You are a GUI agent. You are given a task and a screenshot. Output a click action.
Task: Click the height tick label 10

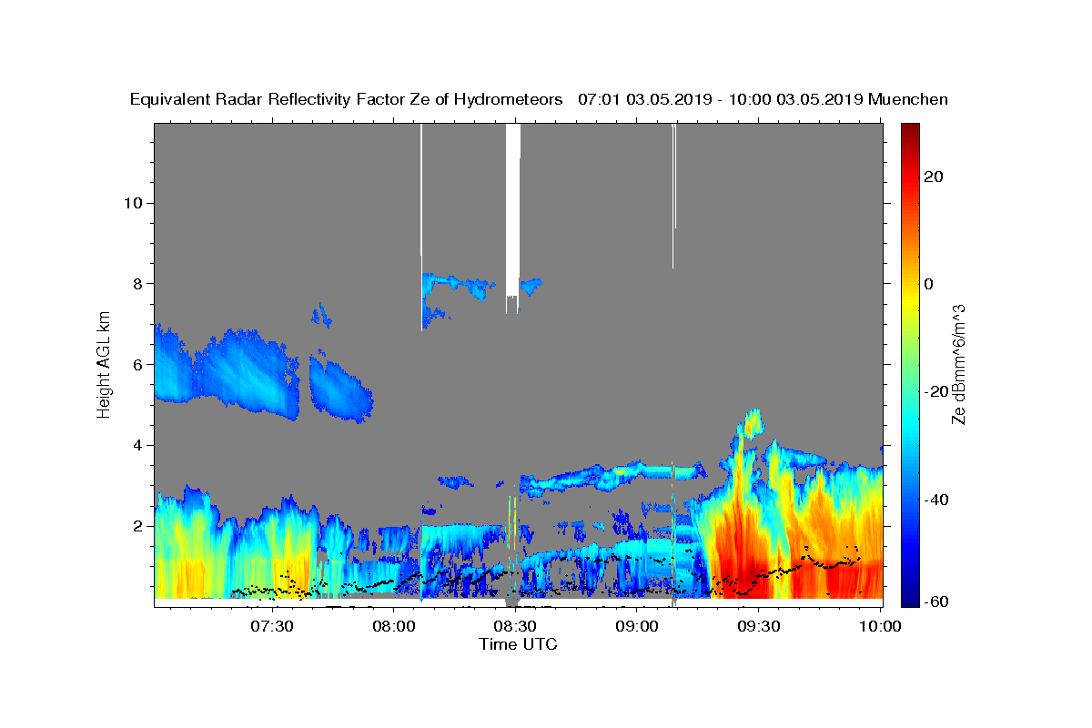click(132, 202)
